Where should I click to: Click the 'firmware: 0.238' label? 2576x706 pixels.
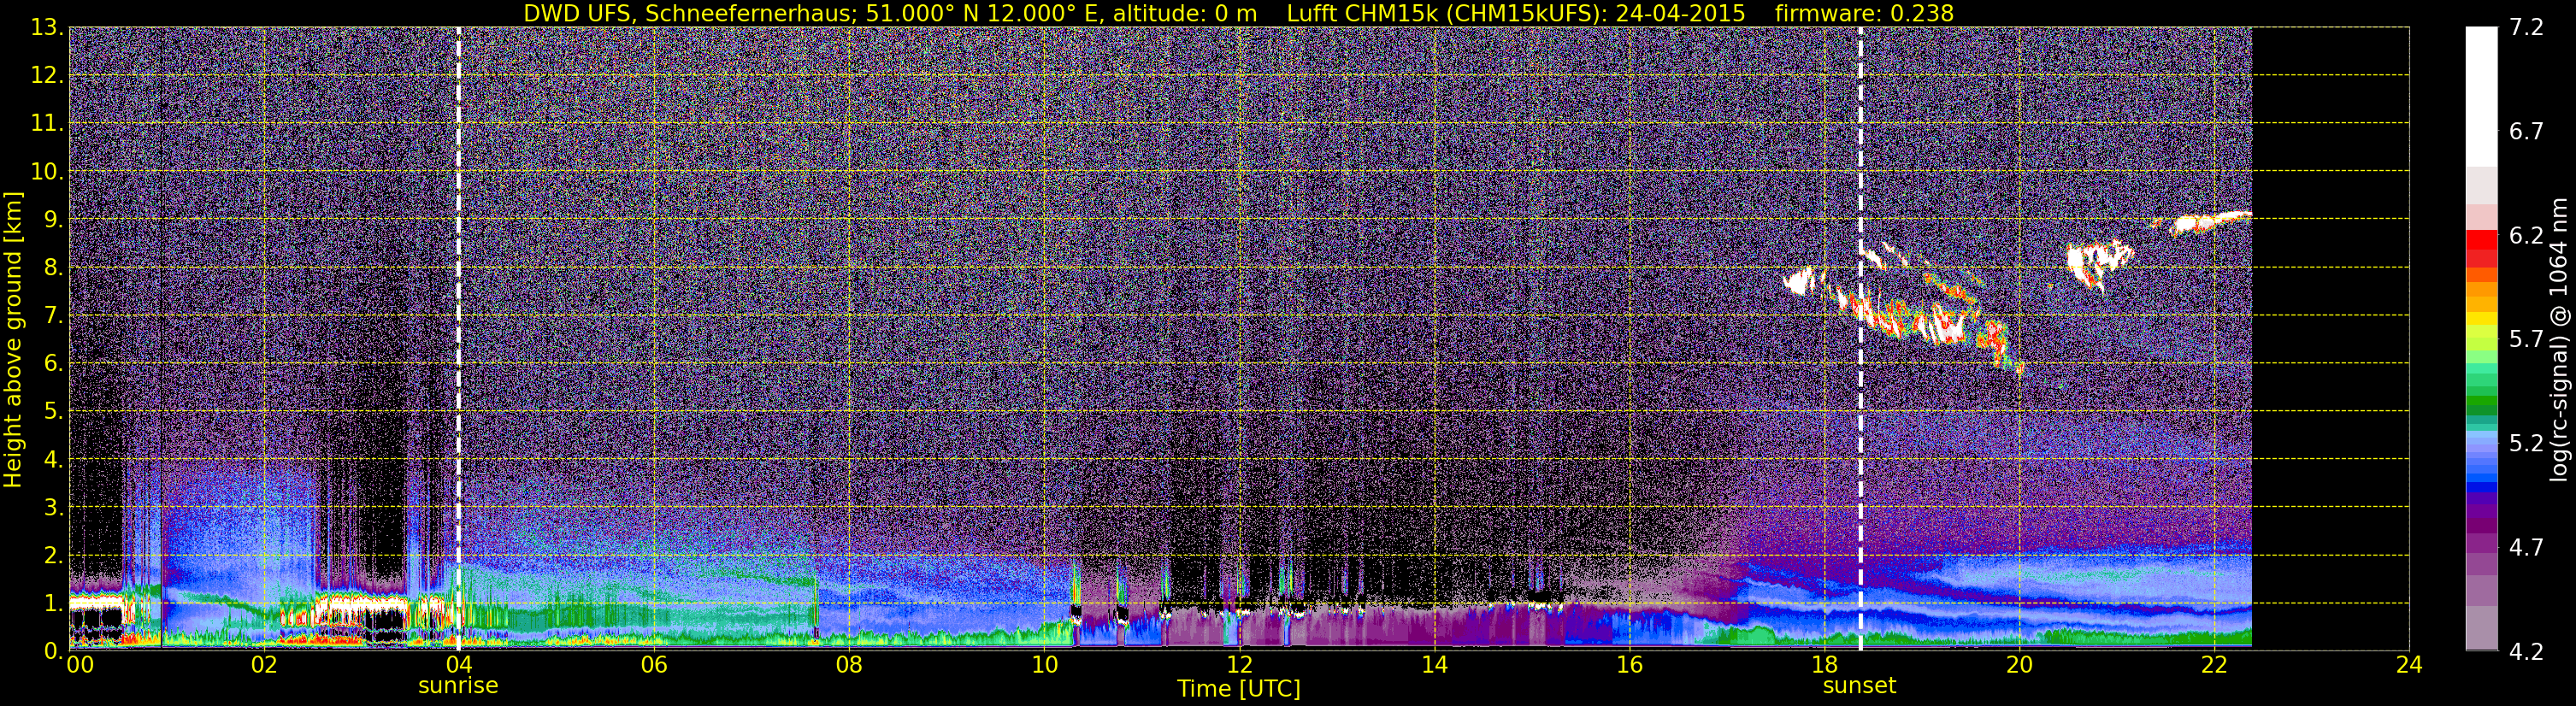tap(1864, 13)
